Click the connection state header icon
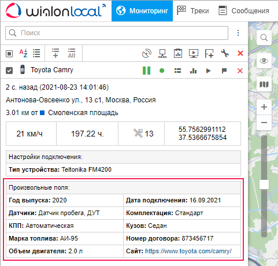The height and width of the screenshot is (266, 278). pos(162,53)
